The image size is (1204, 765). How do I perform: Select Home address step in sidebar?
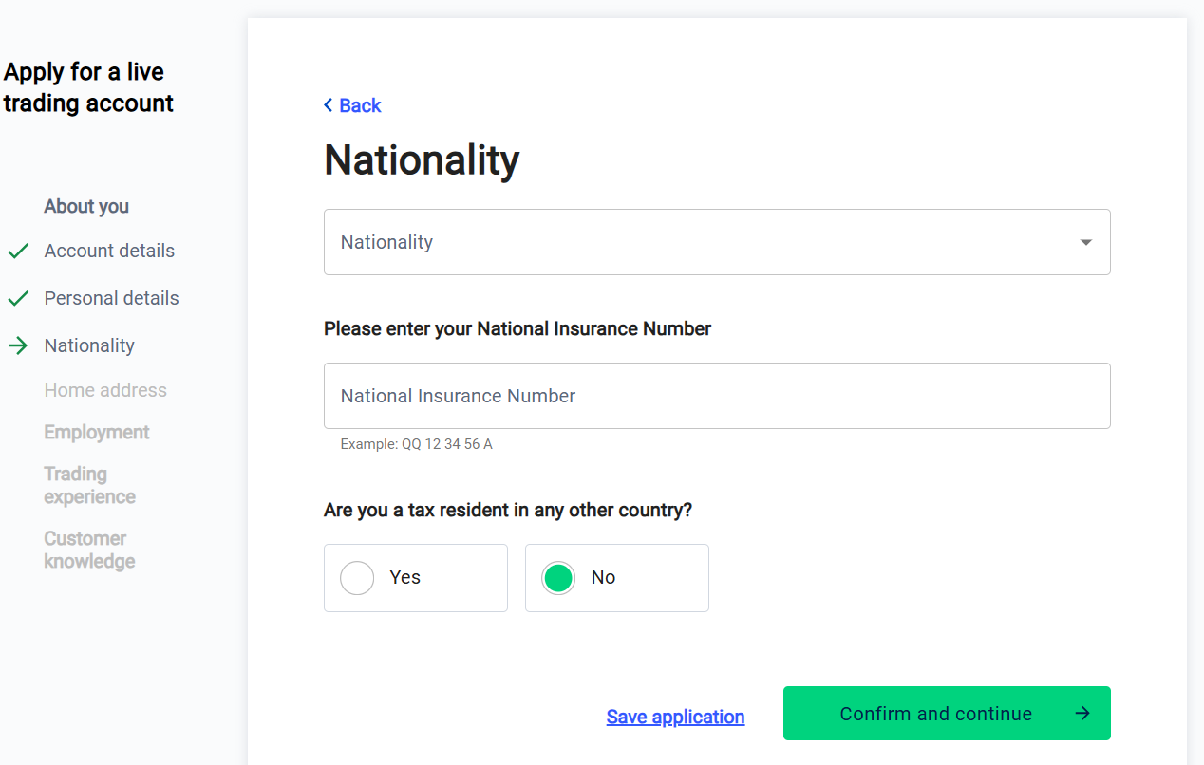(x=105, y=390)
